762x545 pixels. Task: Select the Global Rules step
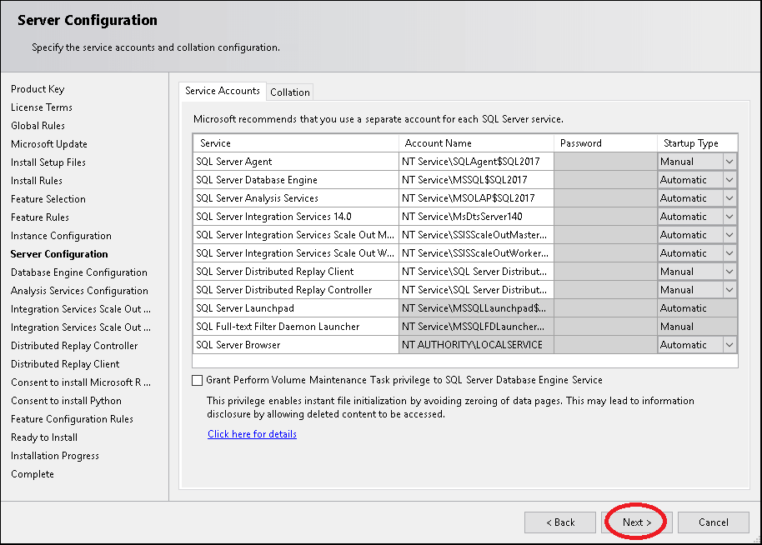38,126
